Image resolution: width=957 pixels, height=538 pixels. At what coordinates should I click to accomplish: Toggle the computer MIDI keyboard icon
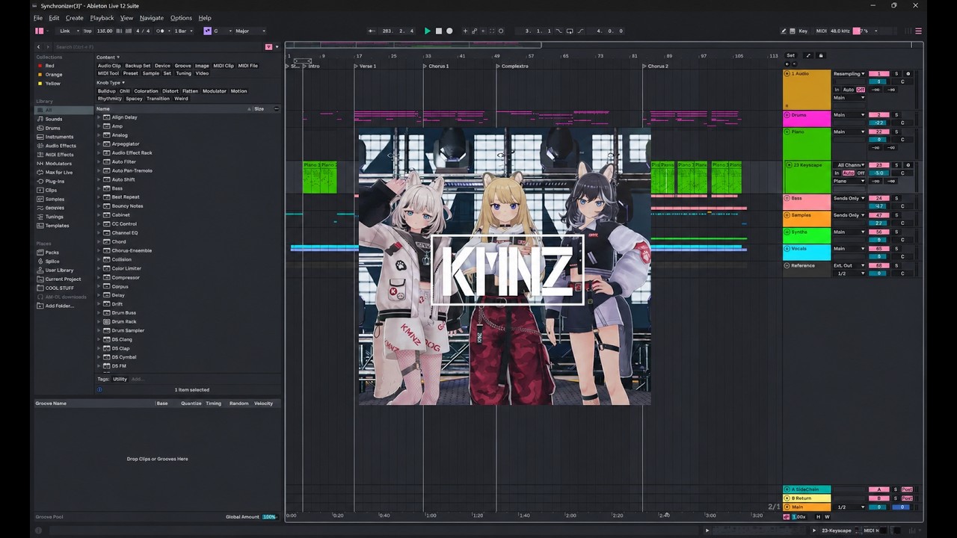[792, 31]
